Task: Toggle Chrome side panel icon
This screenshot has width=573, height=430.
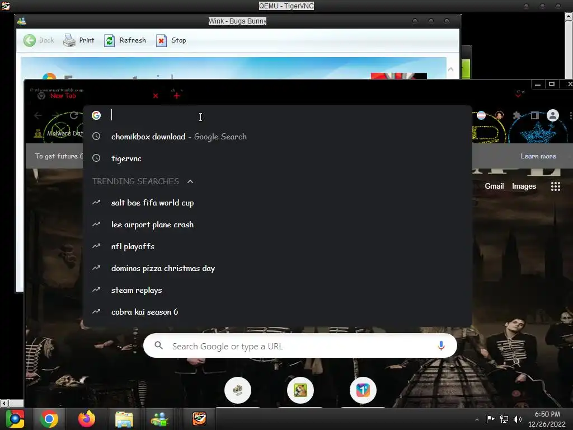Action: (x=534, y=115)
